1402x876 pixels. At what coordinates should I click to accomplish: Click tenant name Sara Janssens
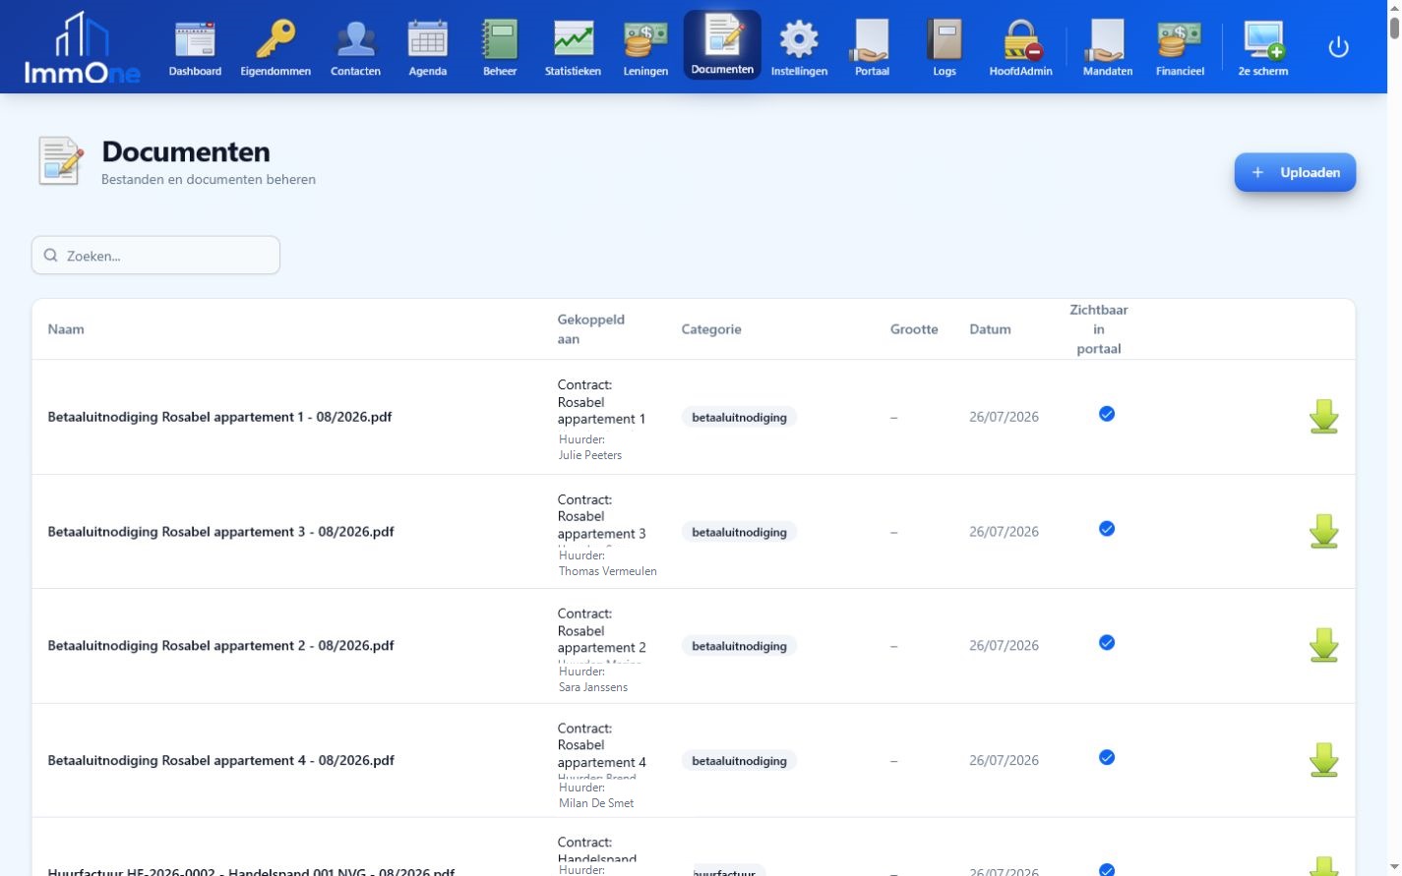(593, 687)
